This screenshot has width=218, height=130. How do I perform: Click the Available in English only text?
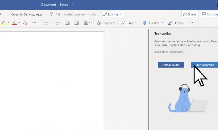pyautogui.click(x=169, y=52)
